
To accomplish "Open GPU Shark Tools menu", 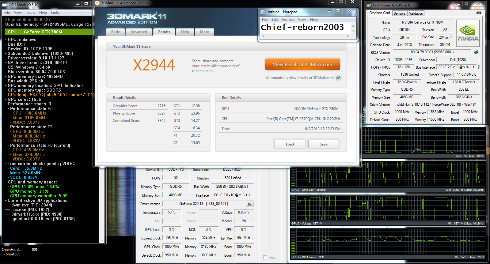I will pos(30,13).
